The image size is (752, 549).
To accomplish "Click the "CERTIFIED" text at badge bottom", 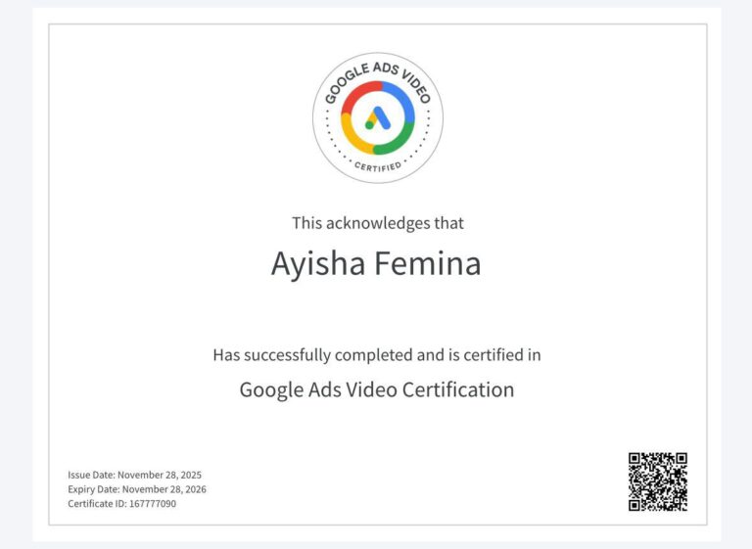I will (x=377, y=166).
